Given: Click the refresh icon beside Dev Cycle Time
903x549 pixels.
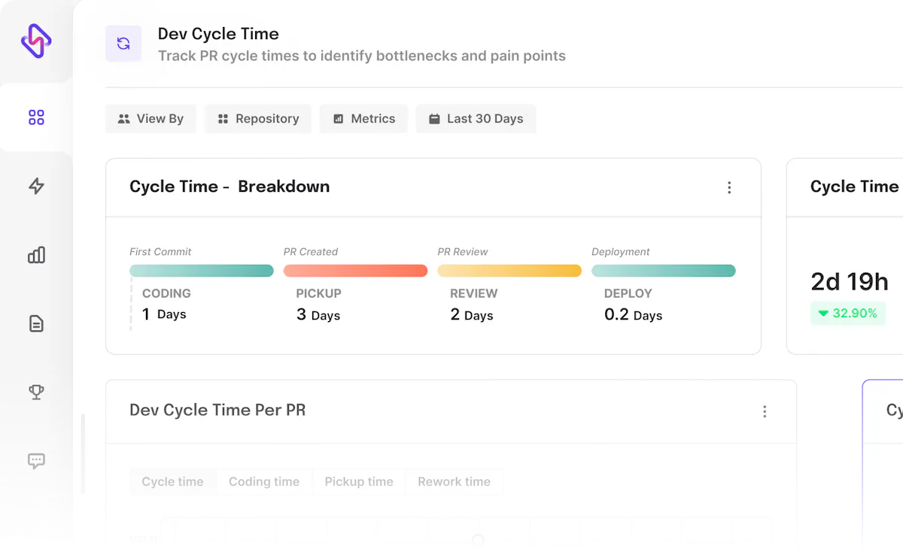Looking at the screenshot, I should pos(123,44).
